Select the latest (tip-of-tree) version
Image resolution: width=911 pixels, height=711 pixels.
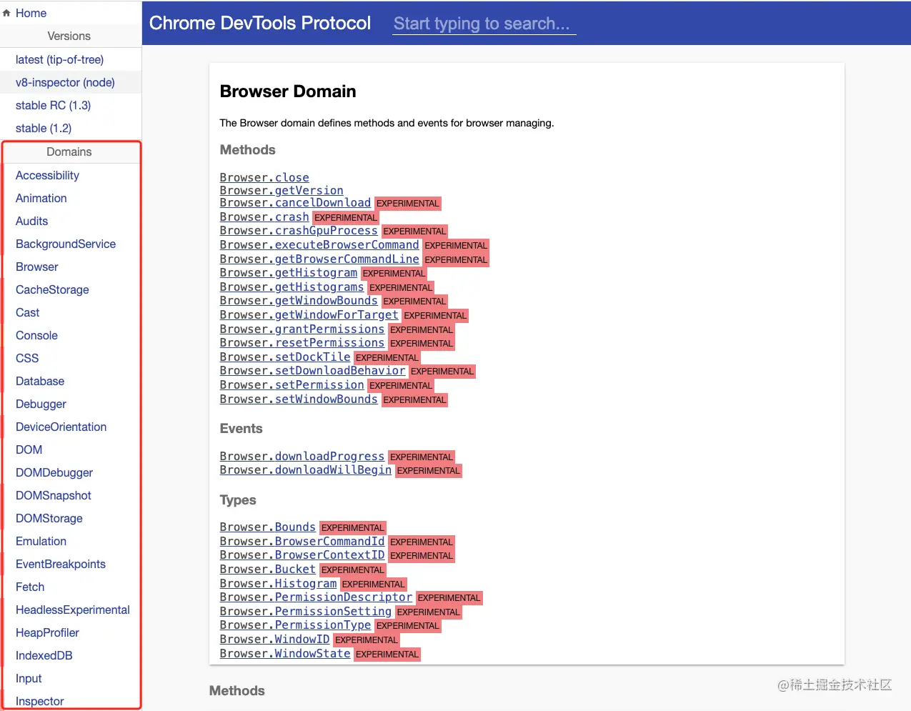(59, 59)
